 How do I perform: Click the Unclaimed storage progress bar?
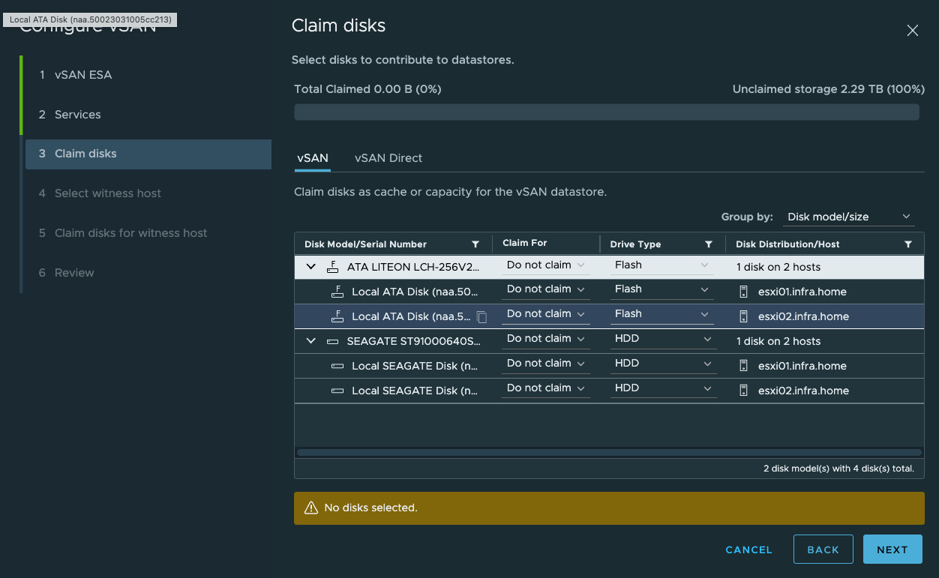608,111
